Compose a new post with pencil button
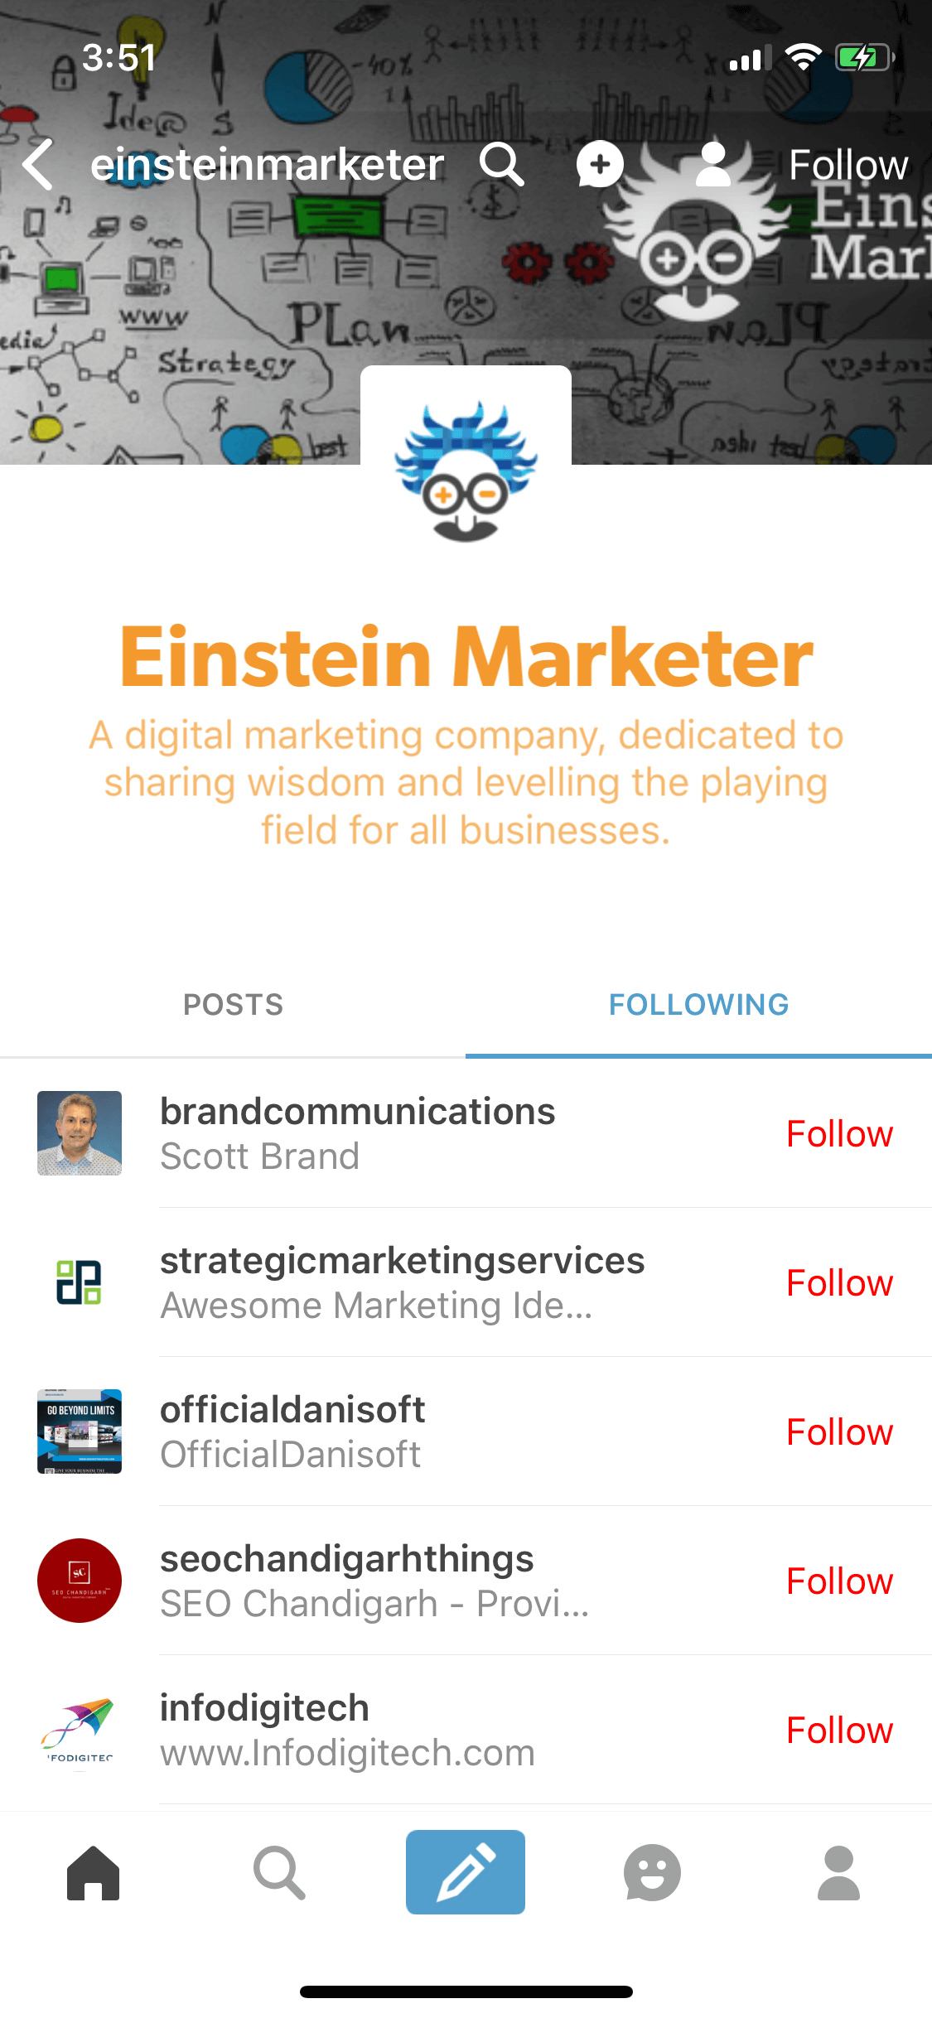 pos(466,1872)
